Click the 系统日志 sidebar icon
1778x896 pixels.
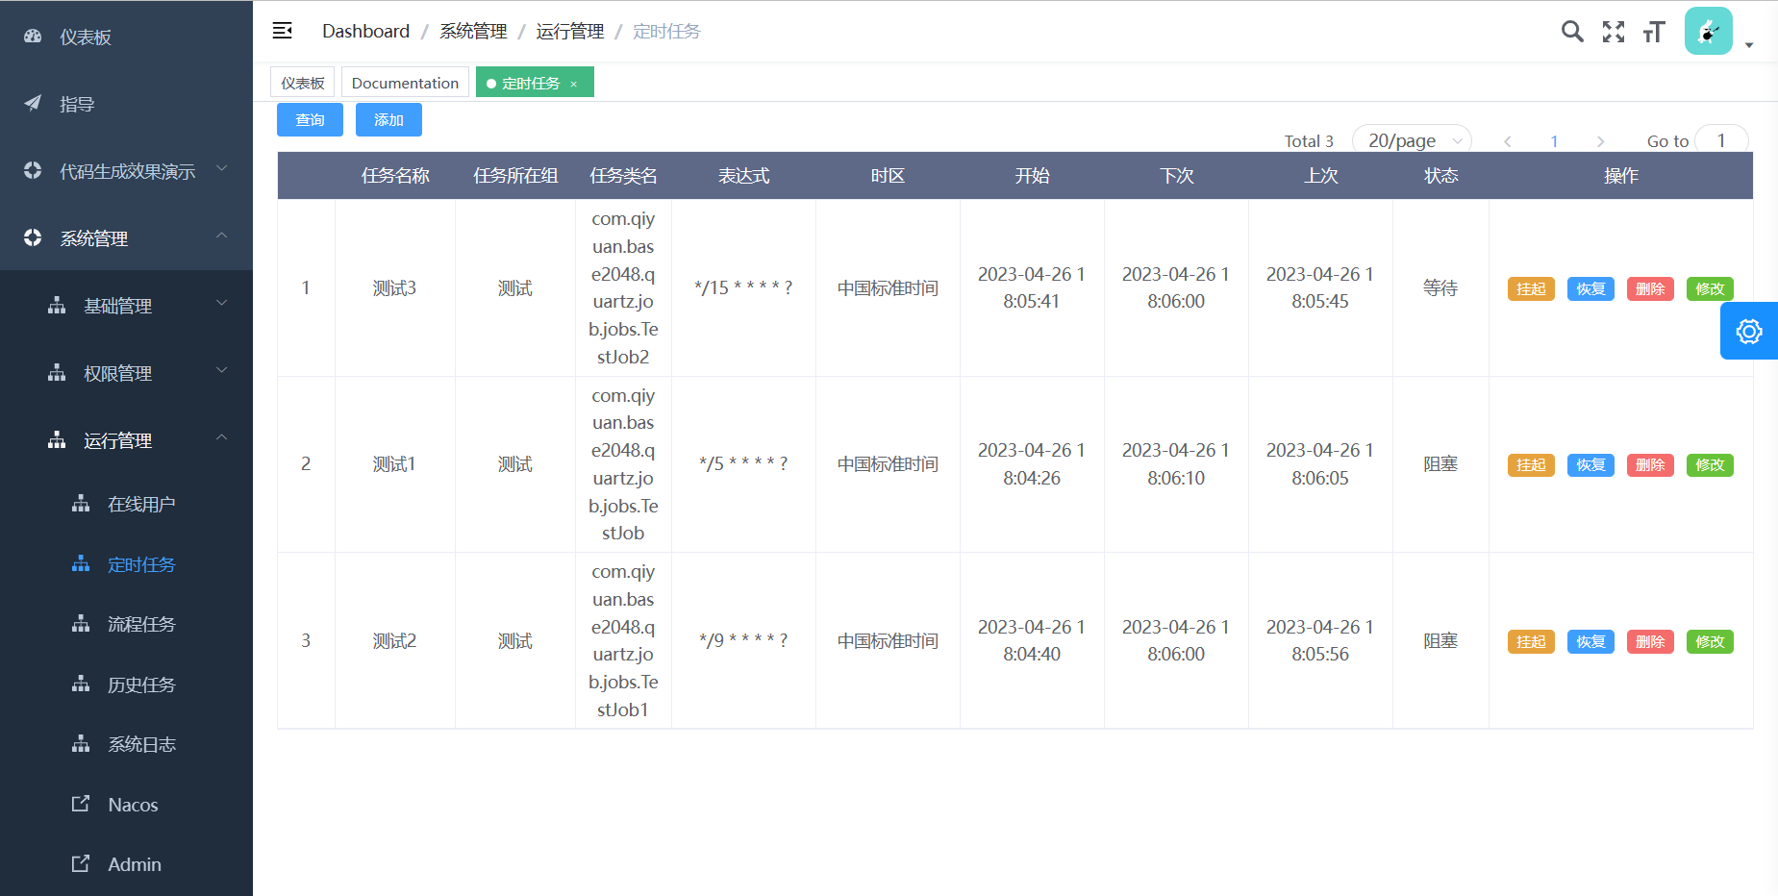[x=81, y=743]
